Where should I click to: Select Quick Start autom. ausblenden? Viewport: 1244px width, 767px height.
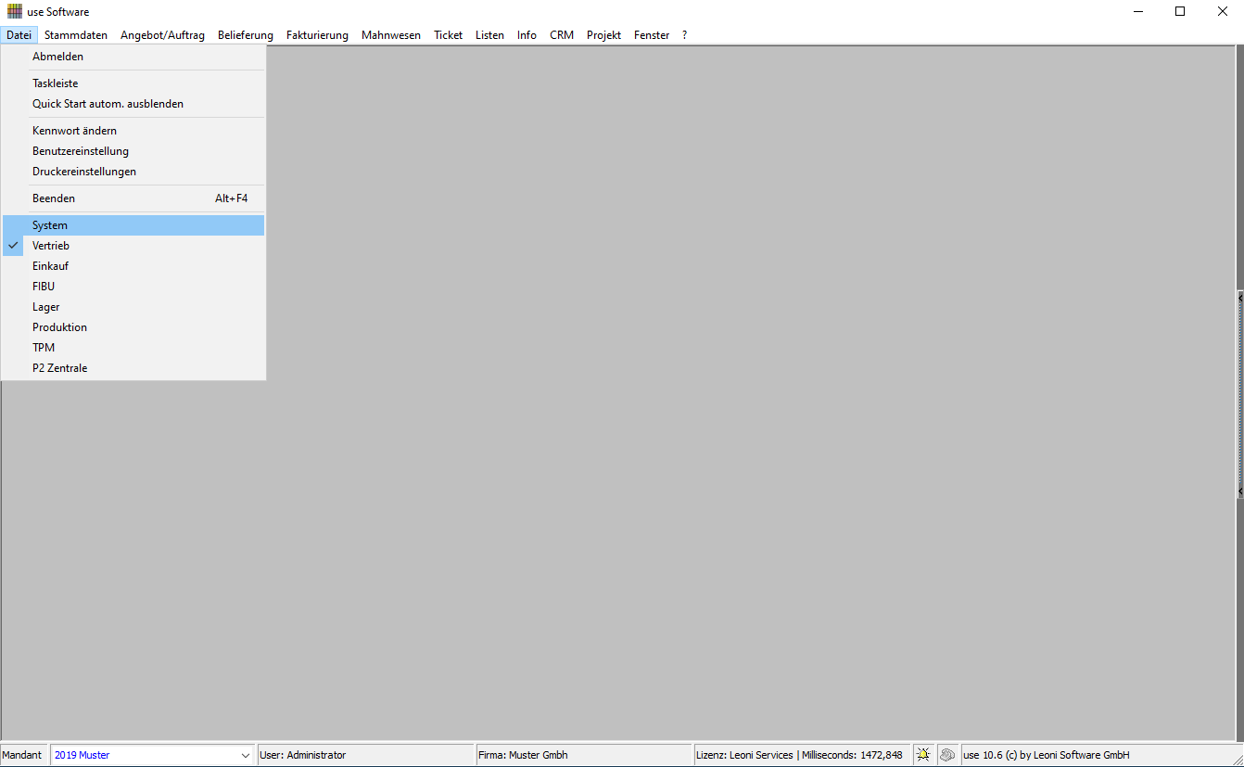click(x=133, y=104)
